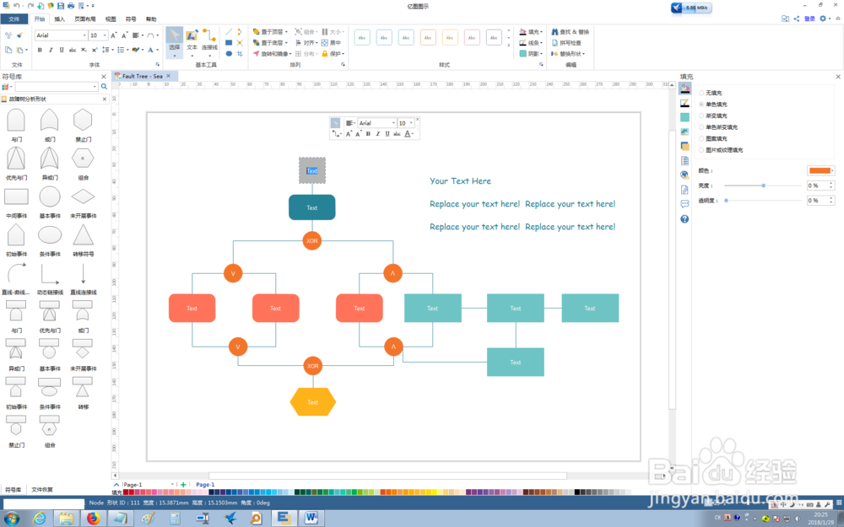Switch to the 符号 symbol ribbon tab
The image size is (844, 527).
[x=131, y=19]
